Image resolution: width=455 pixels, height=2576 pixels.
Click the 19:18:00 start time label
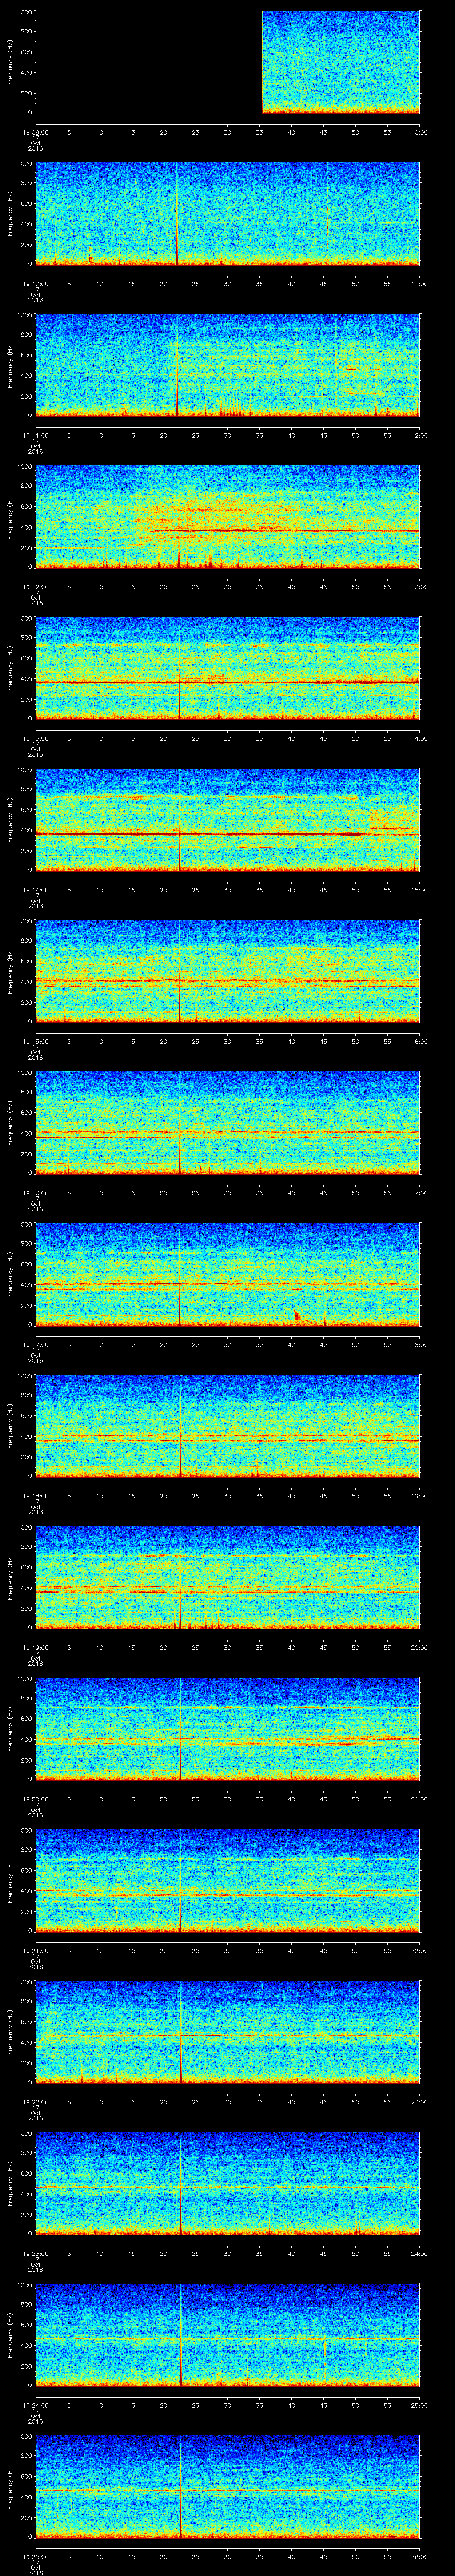pyautogui.click(x=35, y=1496)
